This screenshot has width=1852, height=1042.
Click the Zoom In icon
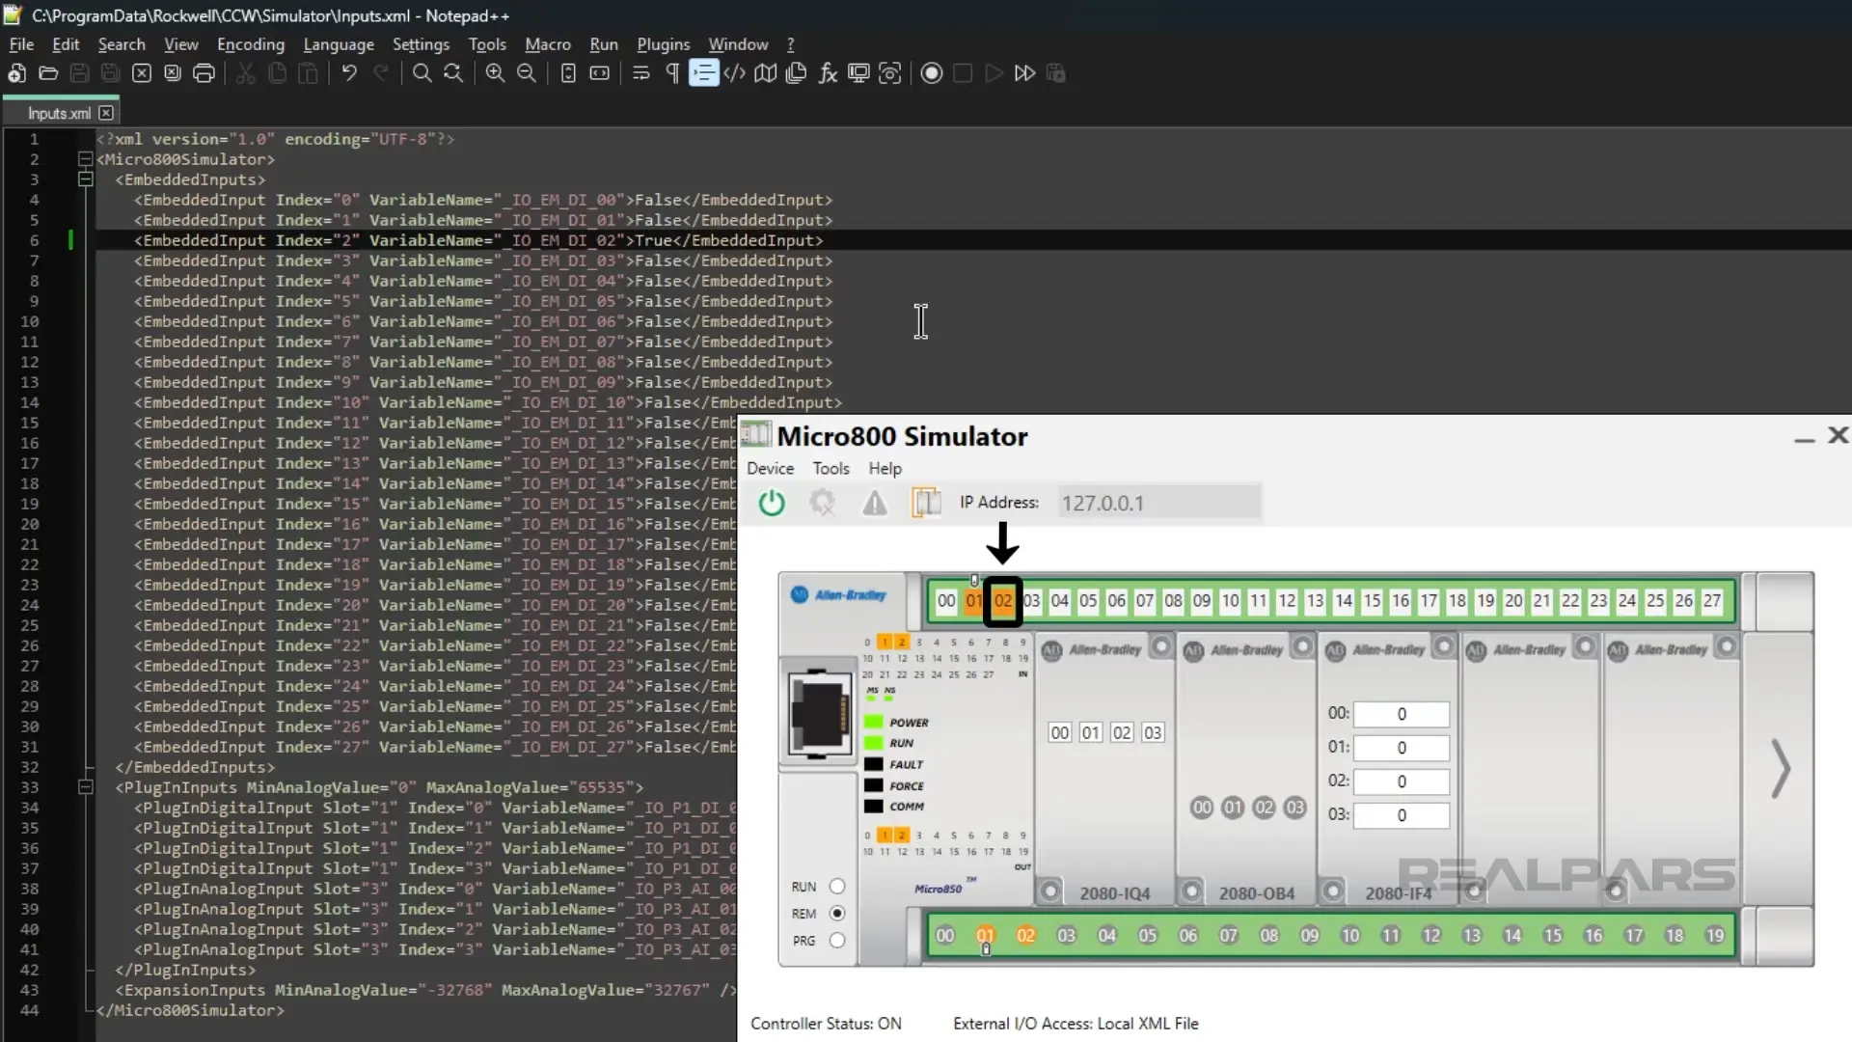[x=495, y=73]
